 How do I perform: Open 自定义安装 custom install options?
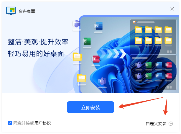pyautogui.click(x=156, y=124)
